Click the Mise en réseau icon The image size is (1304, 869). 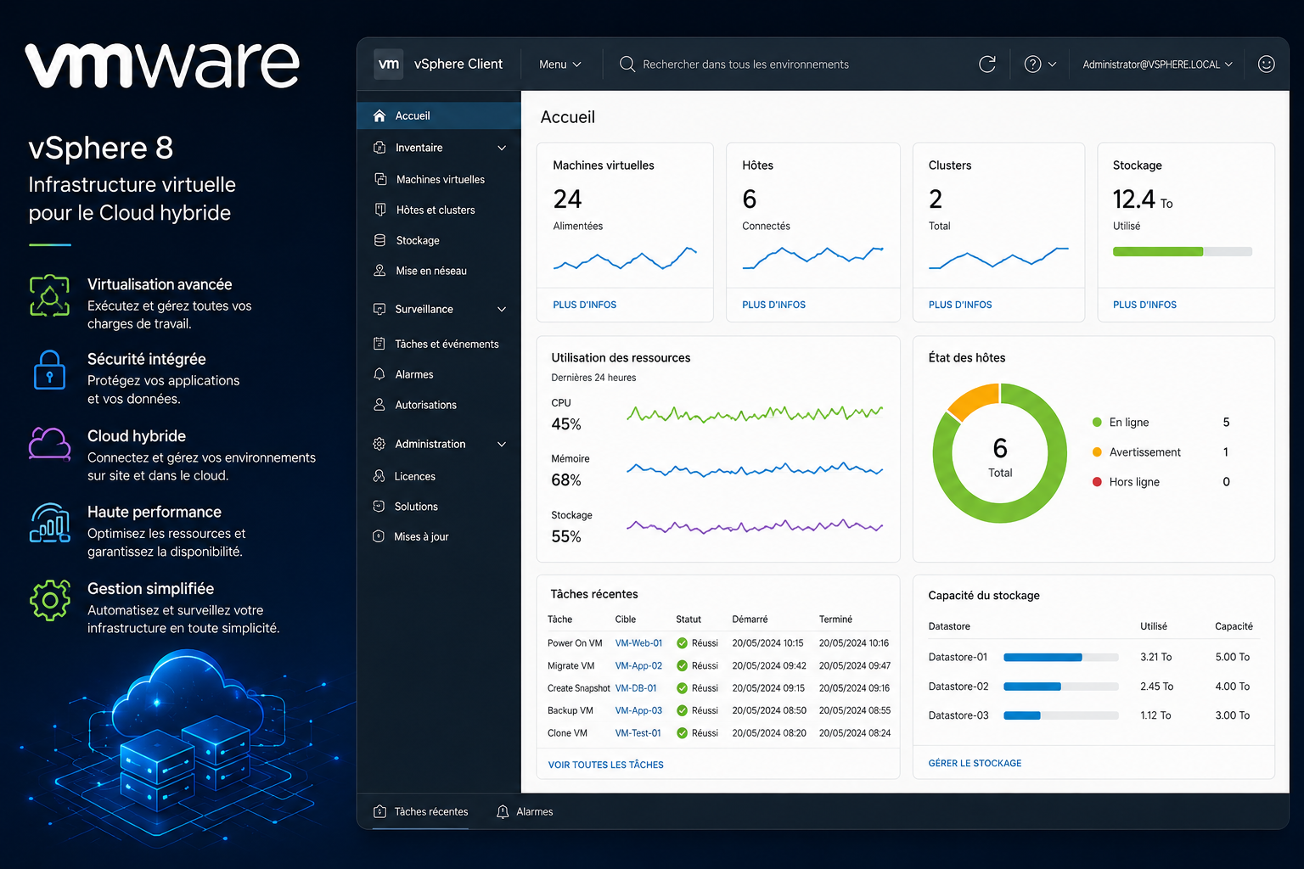(380, 271)
